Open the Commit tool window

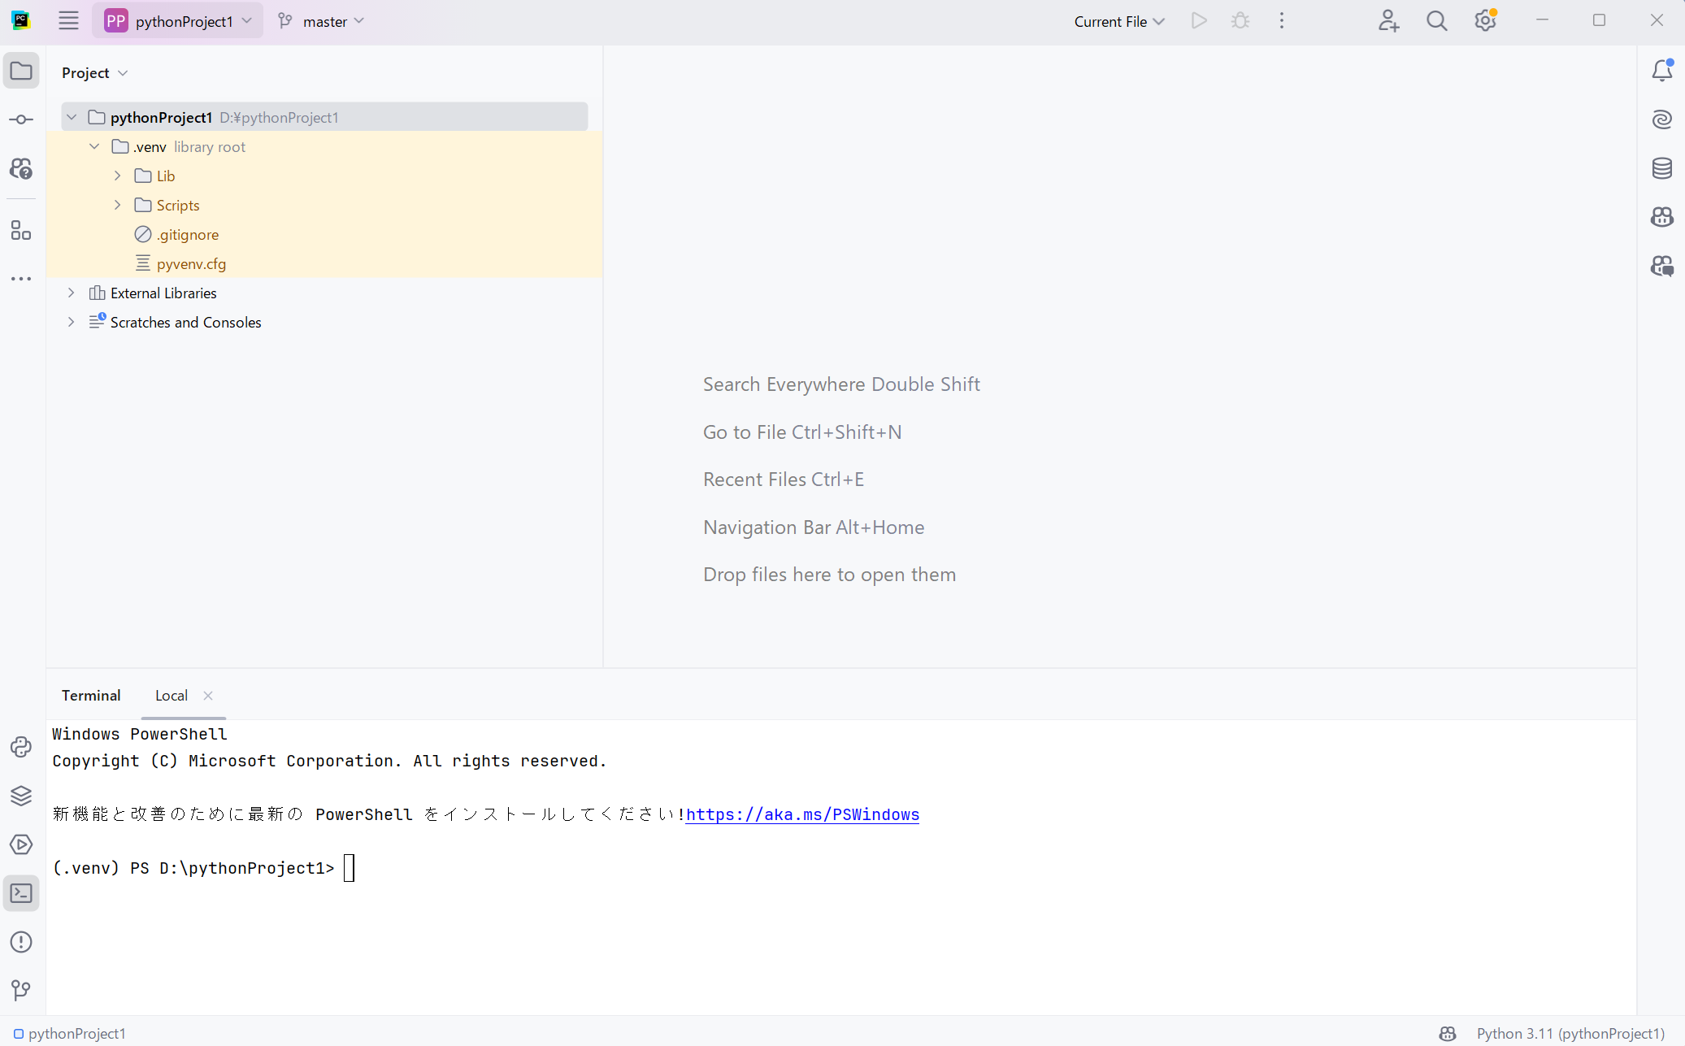(x=20, y=119)
